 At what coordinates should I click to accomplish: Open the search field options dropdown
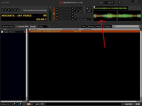[114, 26]
